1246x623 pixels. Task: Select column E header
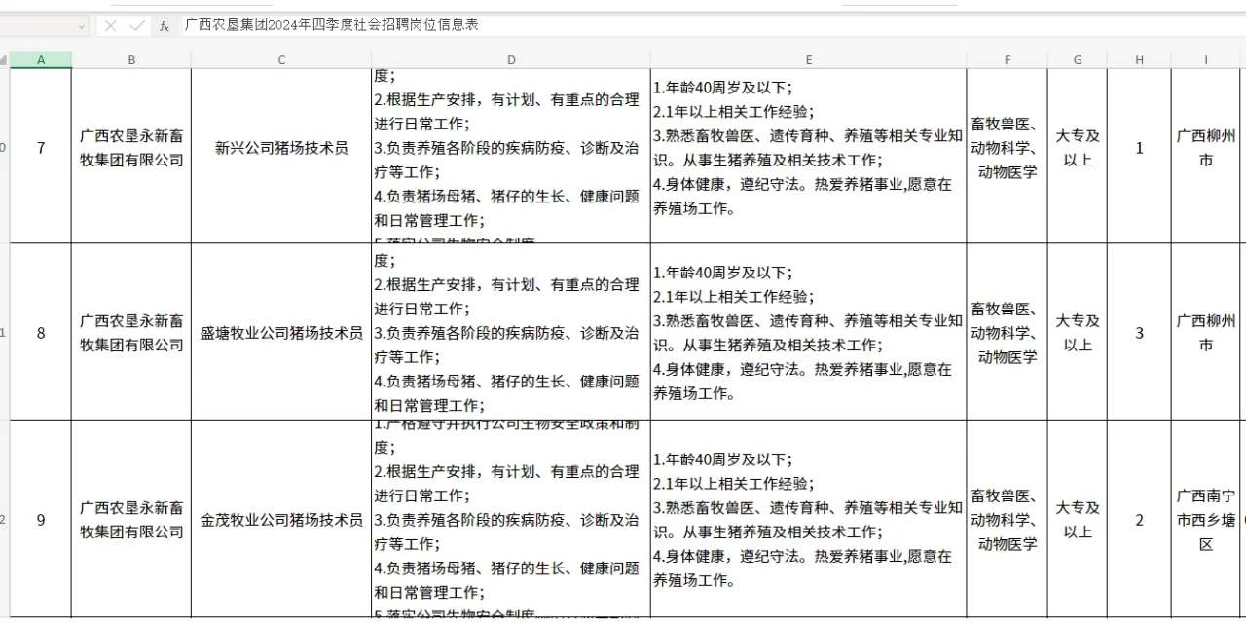pos(809,60)
